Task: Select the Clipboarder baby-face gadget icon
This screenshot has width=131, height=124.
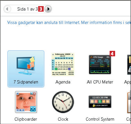Action: point(26,102)
